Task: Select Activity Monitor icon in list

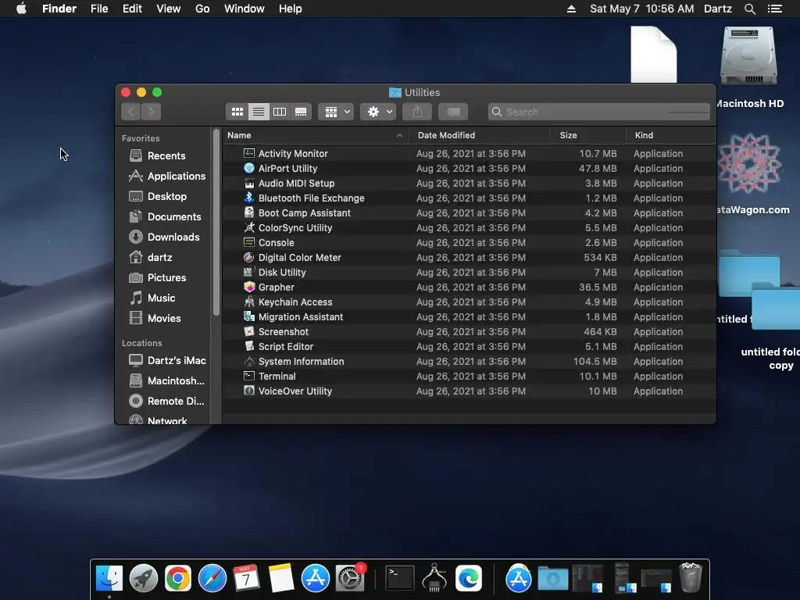Action: (x=249, y=154)
